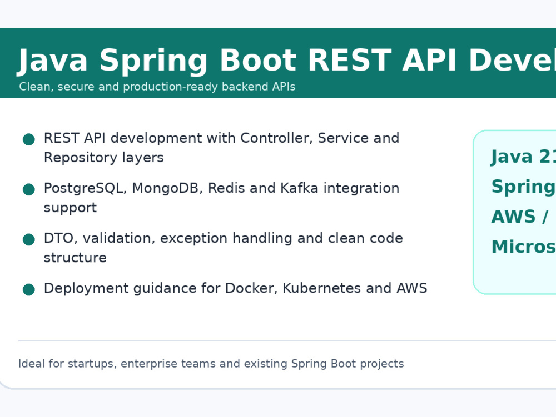
Task: Click the 'Java Spring Boot REST API' heading
Action: [x=286, y=61]
